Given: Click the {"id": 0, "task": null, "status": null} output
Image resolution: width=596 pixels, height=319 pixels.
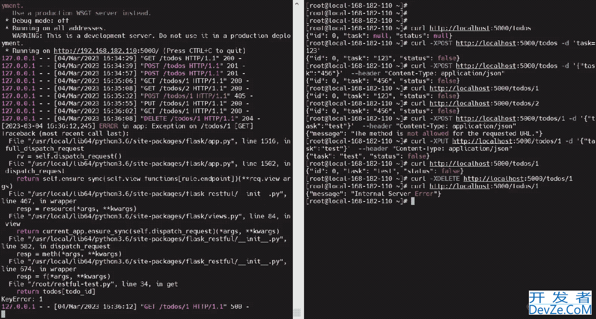Looking at the screenshot, I should click(x=379, y=35).
